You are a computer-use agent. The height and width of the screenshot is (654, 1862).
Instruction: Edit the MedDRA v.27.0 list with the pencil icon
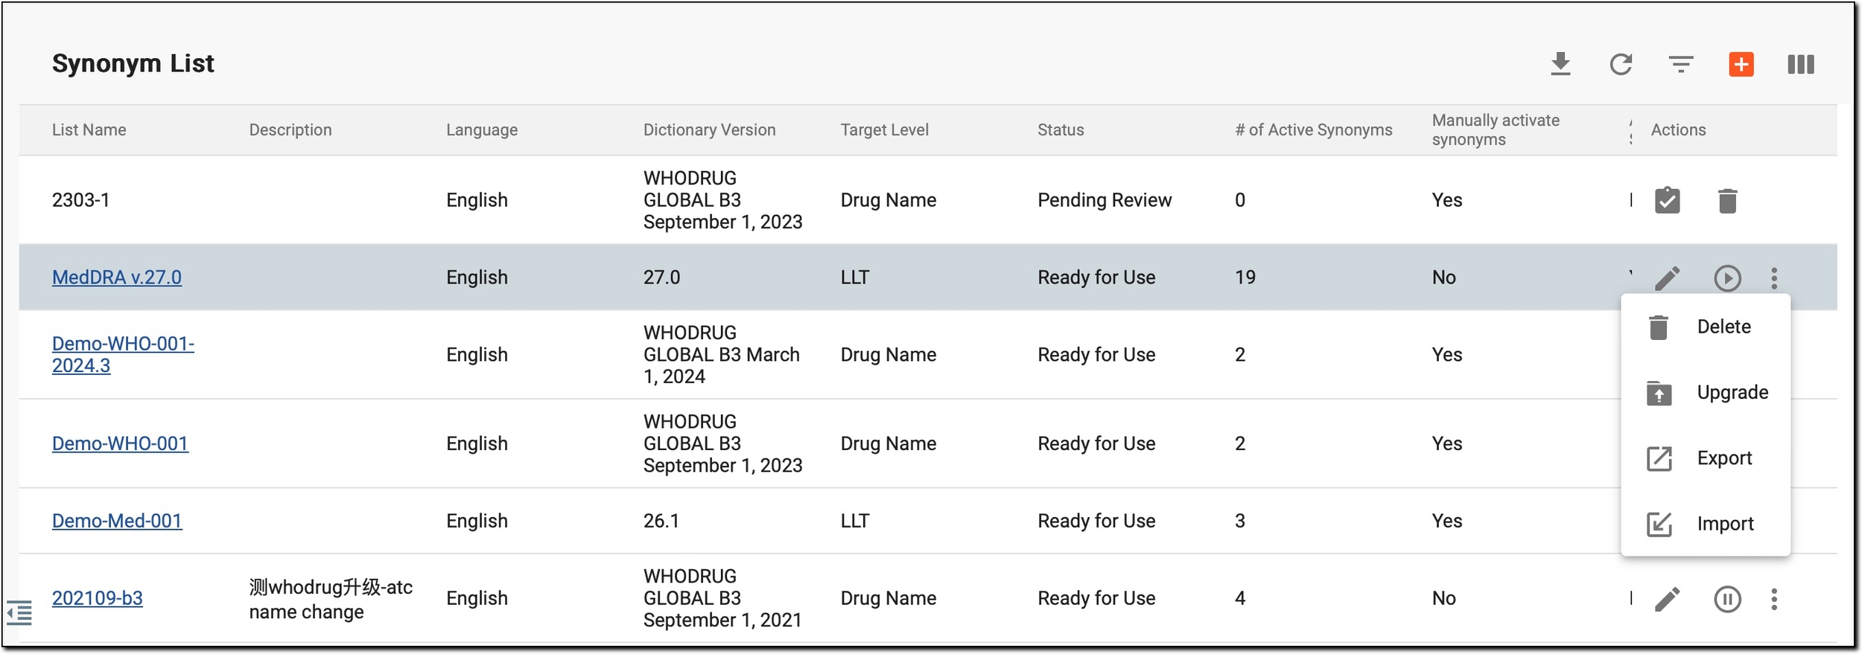click(x=1668, y=278)
